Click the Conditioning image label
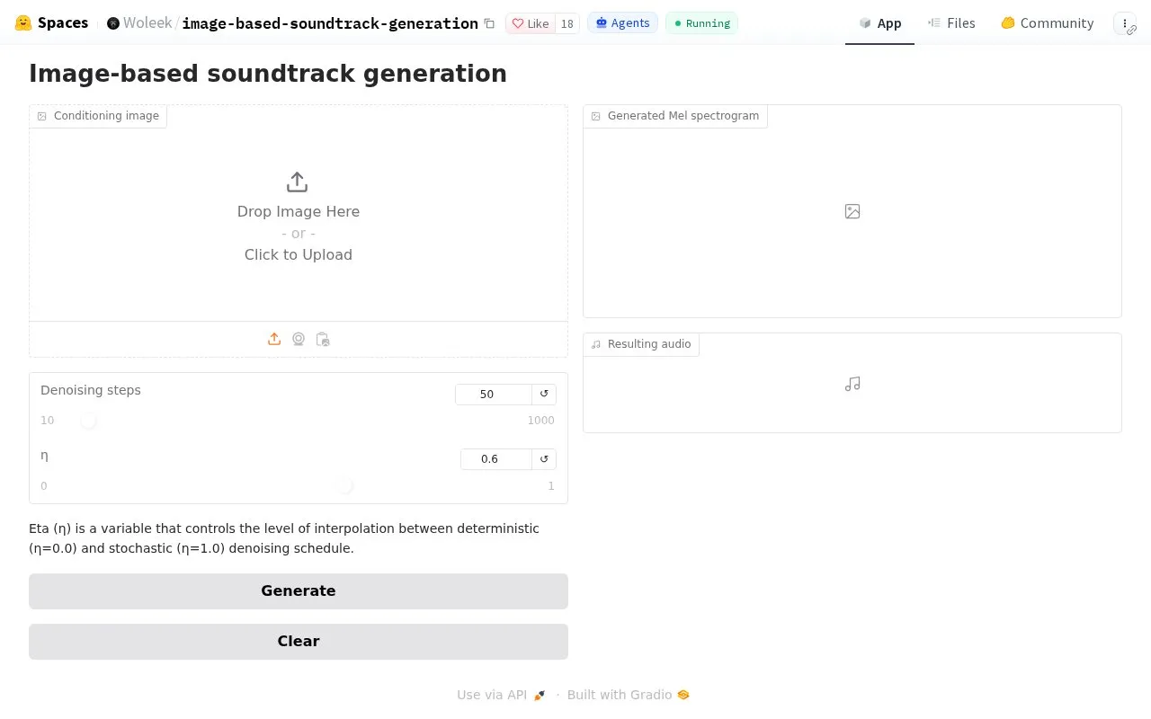The image size is (1151, 719). (98, 116)
